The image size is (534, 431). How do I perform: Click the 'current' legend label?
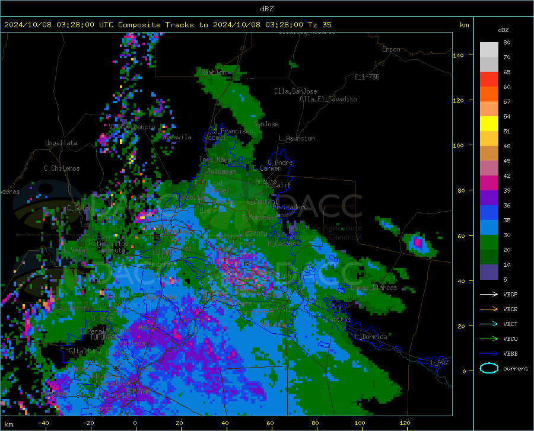pos(516,369)
